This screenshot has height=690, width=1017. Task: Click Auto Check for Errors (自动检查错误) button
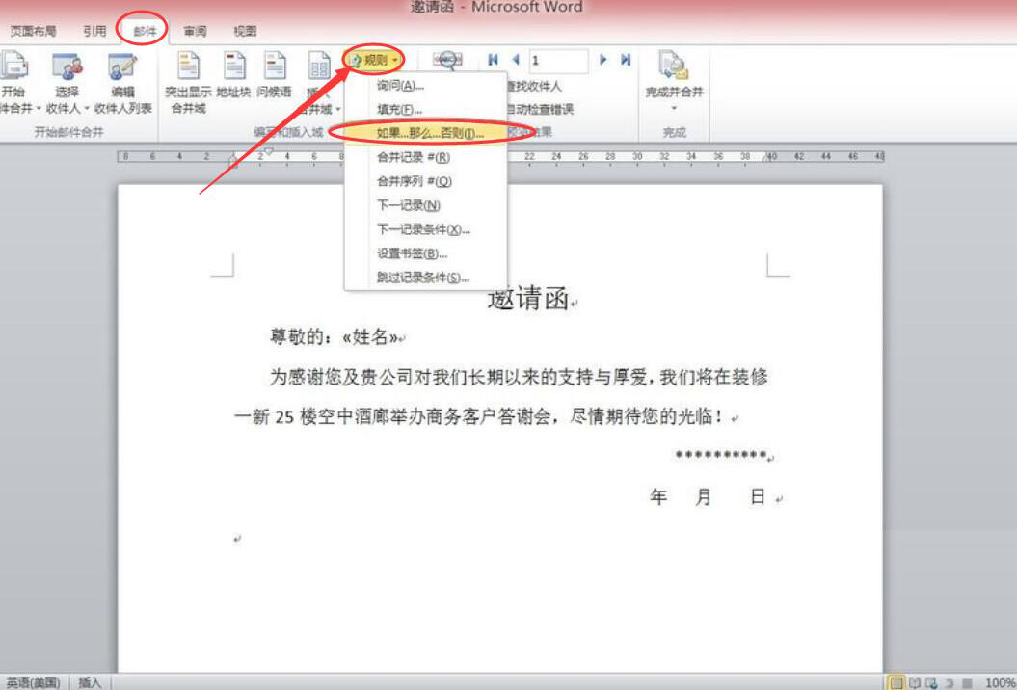(x=540, y=110)
